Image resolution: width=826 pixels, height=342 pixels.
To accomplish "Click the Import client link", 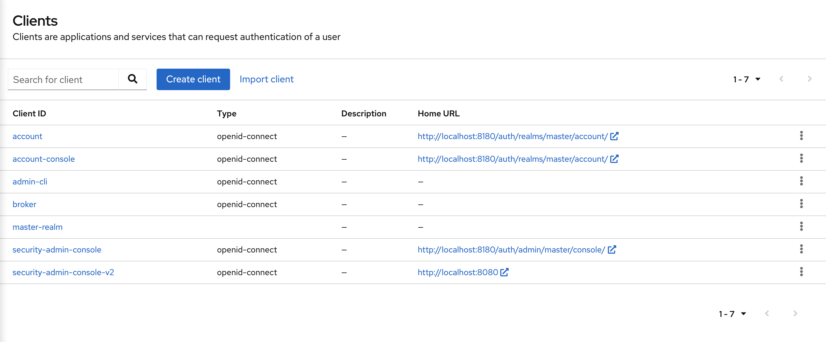I will point(266,79).
